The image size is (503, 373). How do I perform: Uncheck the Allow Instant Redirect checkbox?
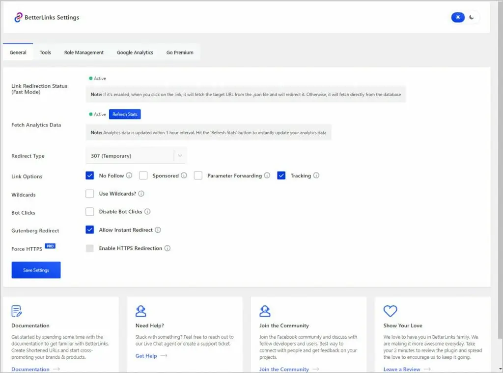(90, 230)
